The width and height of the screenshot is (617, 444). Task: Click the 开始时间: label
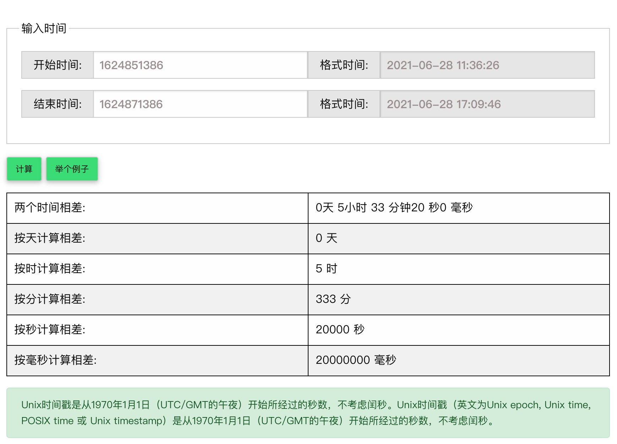(58, 65)
